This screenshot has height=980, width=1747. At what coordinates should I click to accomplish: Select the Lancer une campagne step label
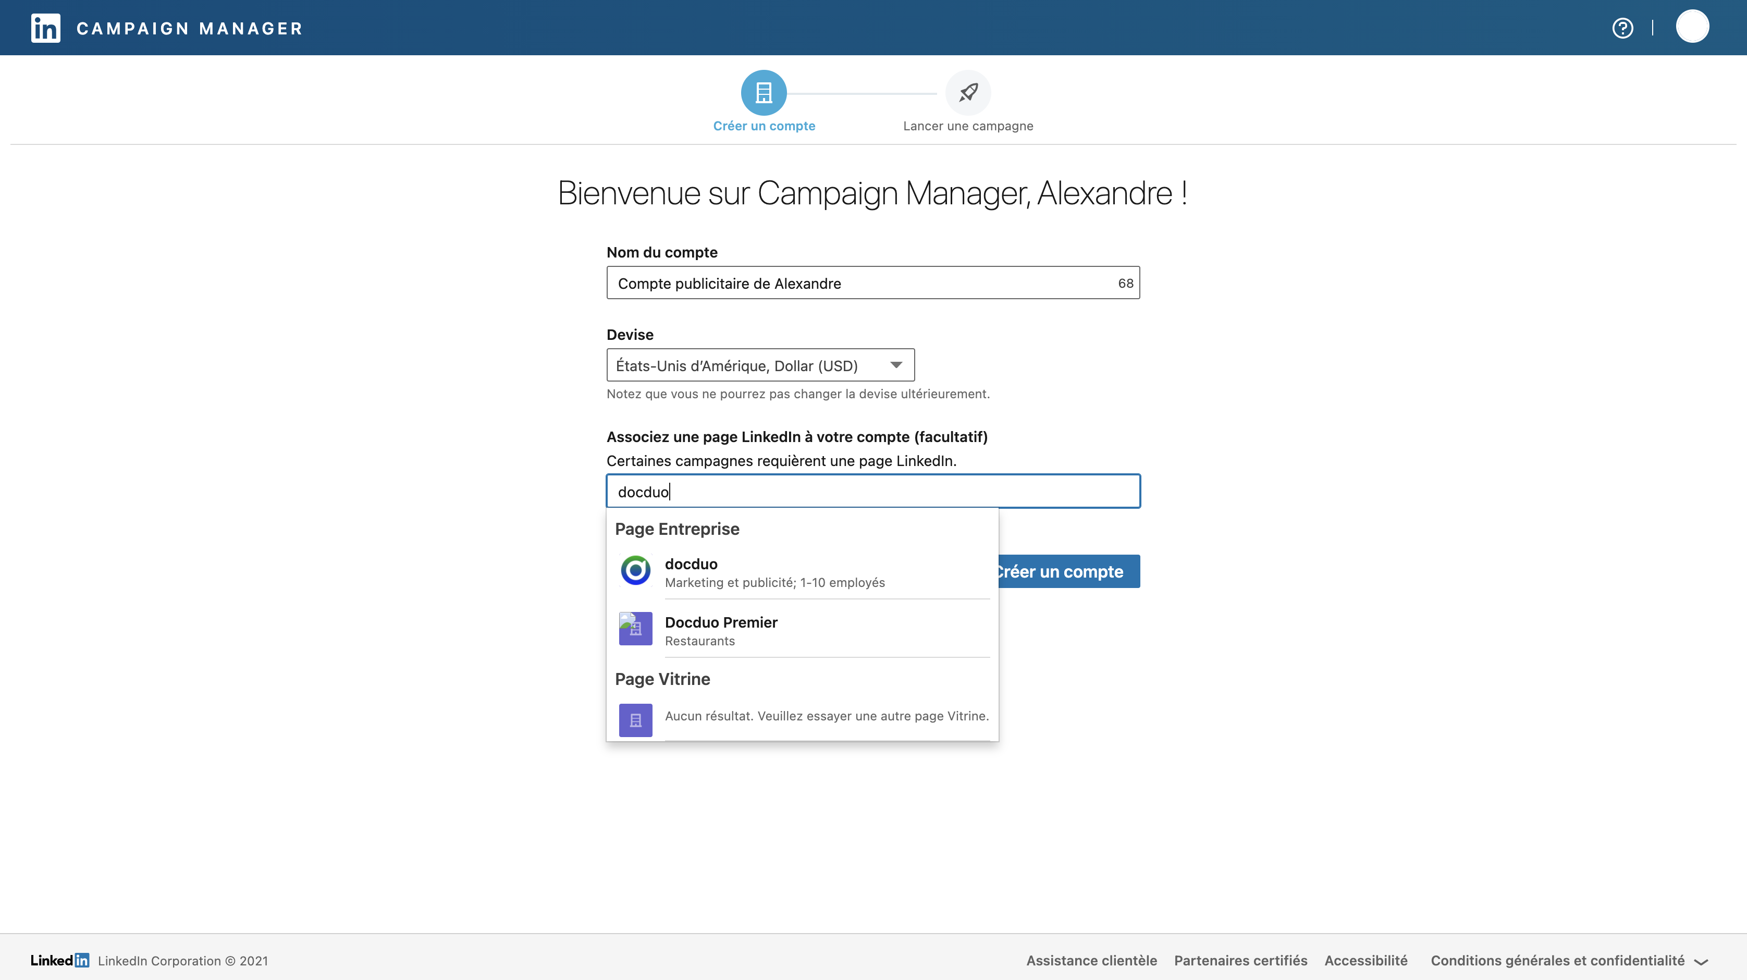[x=968, y=126]
